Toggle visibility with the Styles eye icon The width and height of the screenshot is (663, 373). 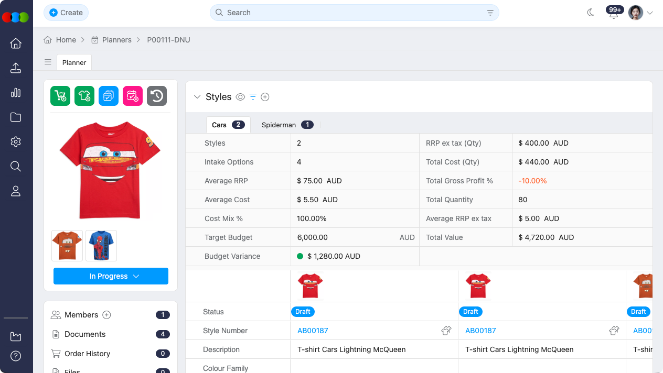coord(240,97)
